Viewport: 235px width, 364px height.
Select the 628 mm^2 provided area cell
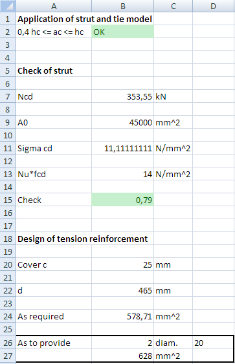(x=123, y=356)
